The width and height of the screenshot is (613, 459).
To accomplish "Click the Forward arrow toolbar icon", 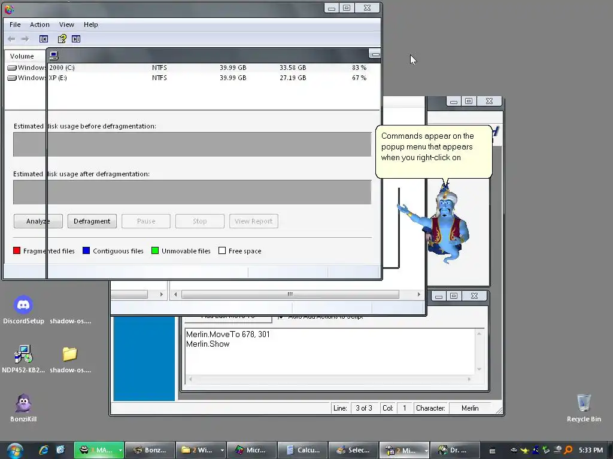I will tap(25, 39).
